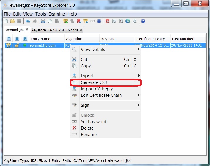
Task: Click the Import Trusted Certificate ribbon icon
Action: pos(79,21)
